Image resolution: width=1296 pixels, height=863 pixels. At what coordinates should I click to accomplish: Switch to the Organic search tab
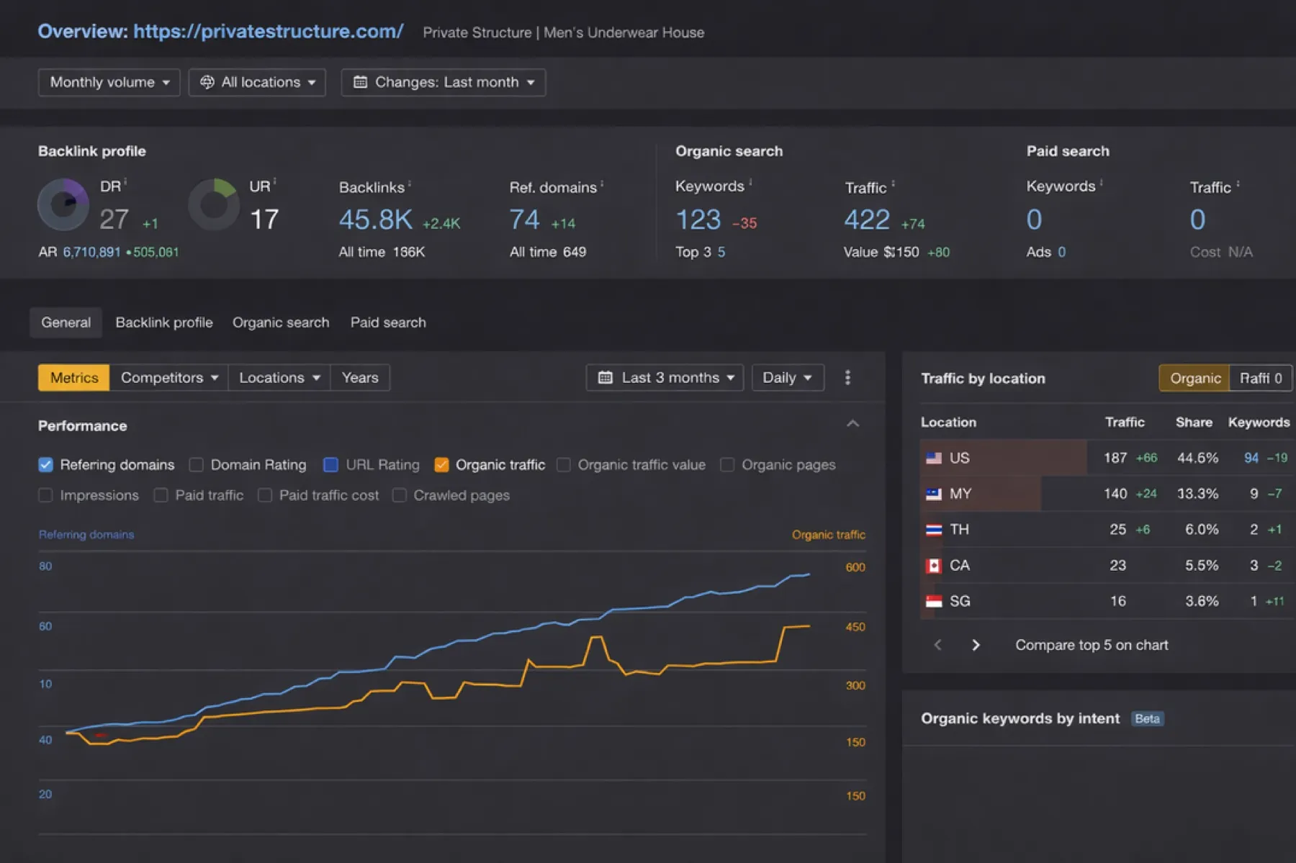[x=281, y=322]
